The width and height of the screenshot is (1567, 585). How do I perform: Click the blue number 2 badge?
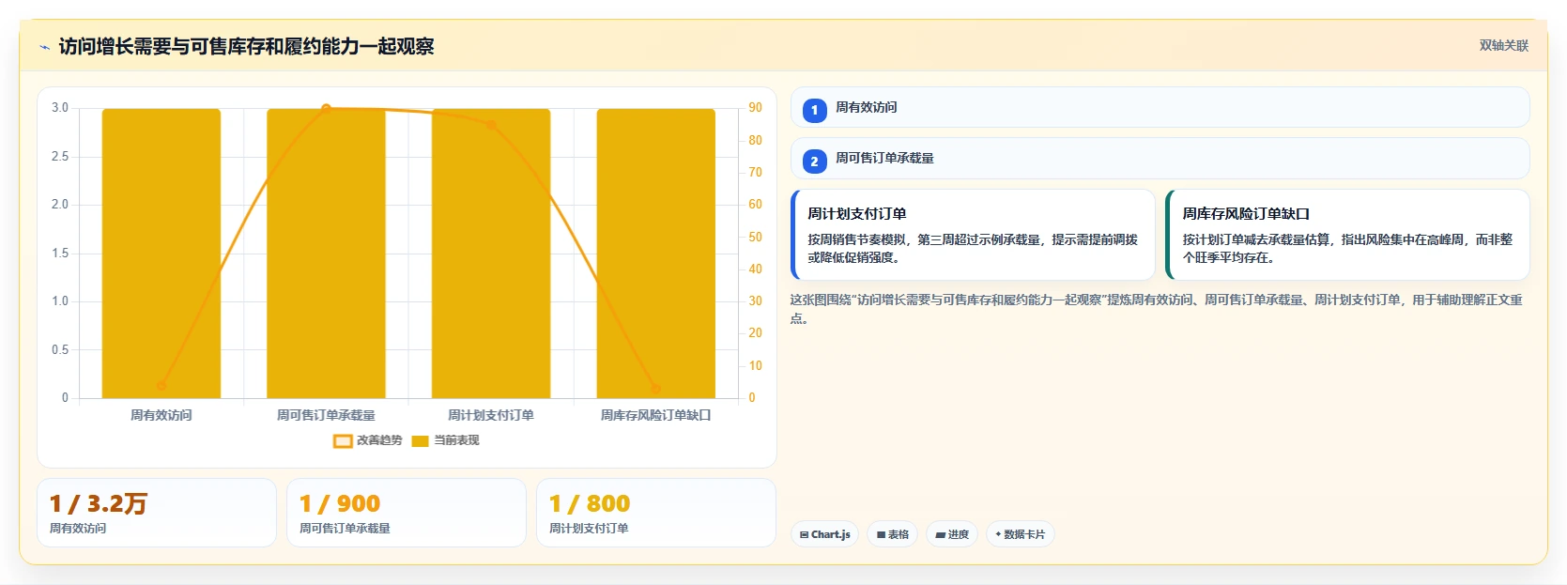814,162
